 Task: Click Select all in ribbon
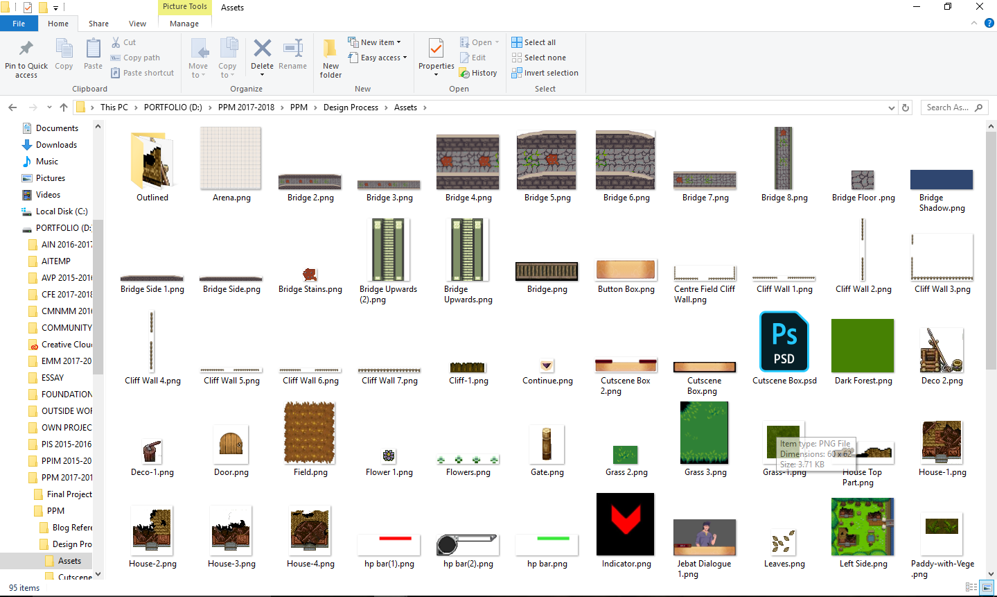tap(533, 42)
